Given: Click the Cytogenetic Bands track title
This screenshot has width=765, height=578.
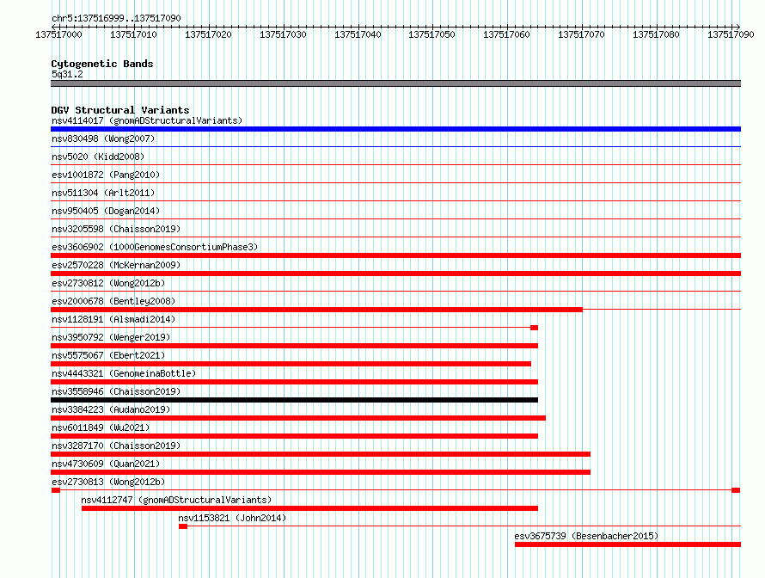Looking at the screenshot, I should 102,64.
